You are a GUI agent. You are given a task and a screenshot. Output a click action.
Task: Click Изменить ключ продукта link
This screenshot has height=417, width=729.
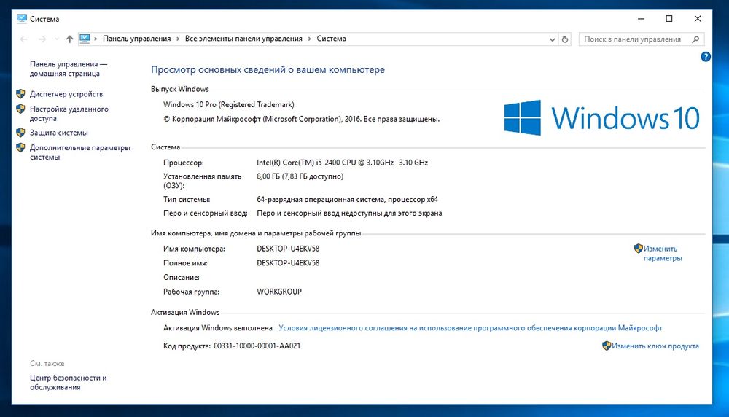(655, 346)
